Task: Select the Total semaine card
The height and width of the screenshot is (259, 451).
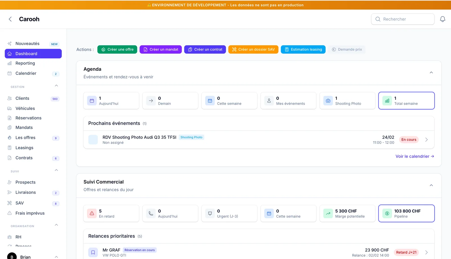Action: tap(406, 101)
